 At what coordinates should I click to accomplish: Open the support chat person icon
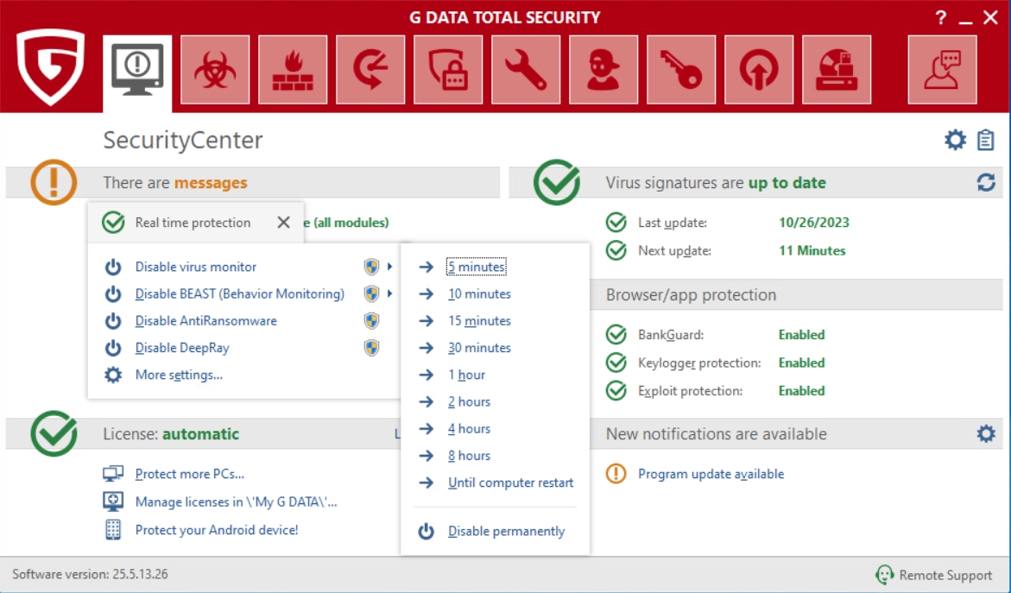[x=943, y=70]
